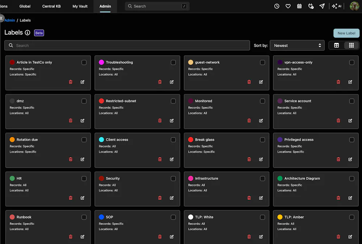Tick the TLP: Amber checkbox
This screenshot has height=244, width=362.
click(x=352, y=217)
